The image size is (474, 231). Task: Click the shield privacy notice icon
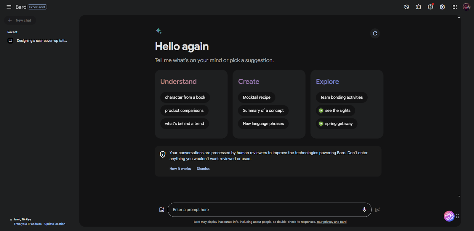pyautogui.click(x=163, y=154)
